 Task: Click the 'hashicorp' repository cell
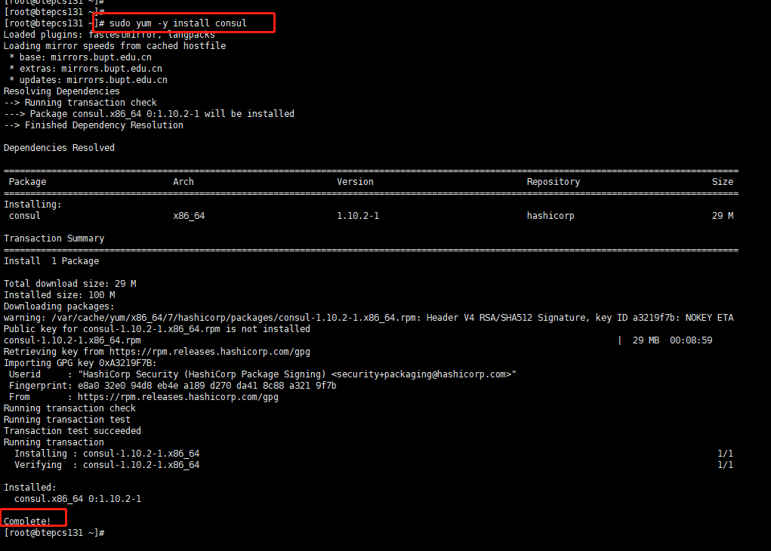(x=550, y=215)
